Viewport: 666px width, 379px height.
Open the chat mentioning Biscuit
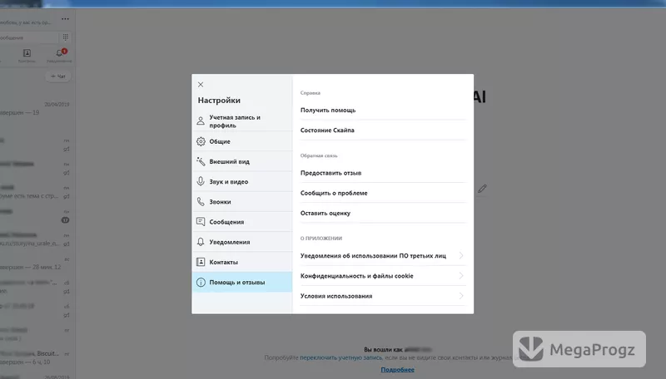36,357
